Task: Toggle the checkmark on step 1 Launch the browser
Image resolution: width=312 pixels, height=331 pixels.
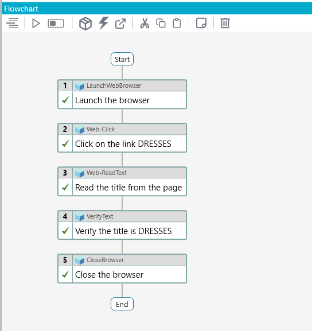Action: 65,100
